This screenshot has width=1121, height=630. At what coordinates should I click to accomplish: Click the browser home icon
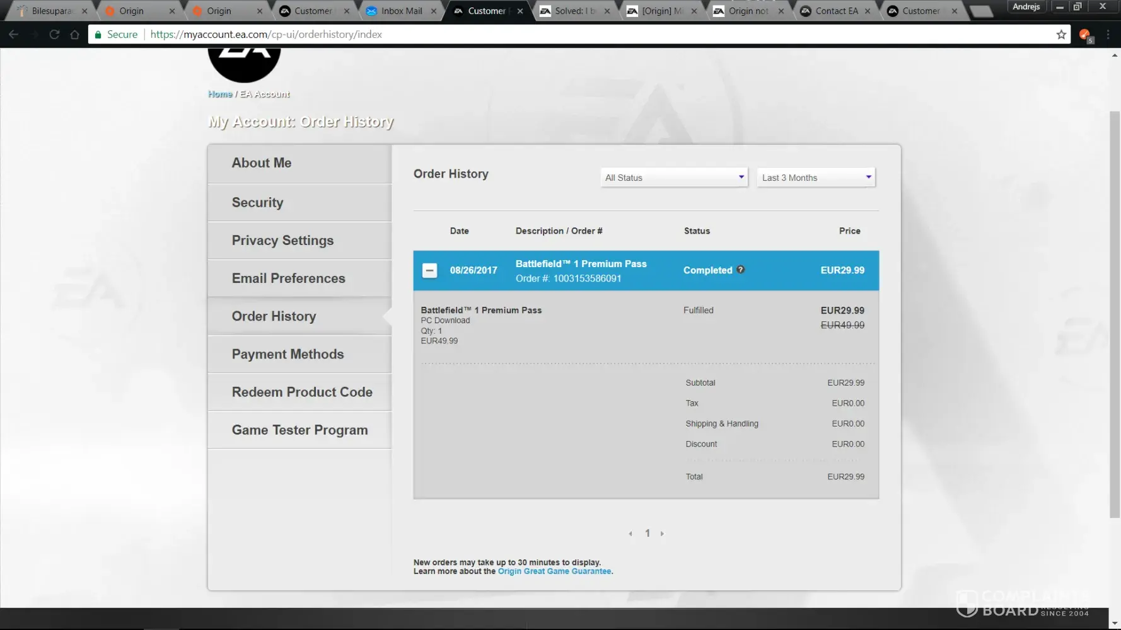click(74, 35)
